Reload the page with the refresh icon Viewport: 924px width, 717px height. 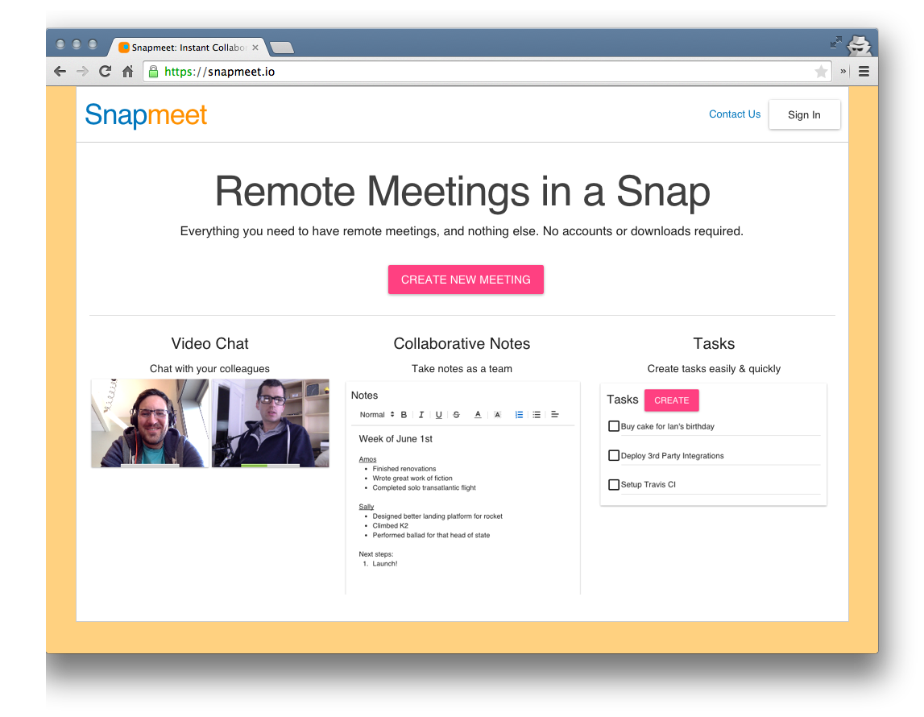pos(105,71)
